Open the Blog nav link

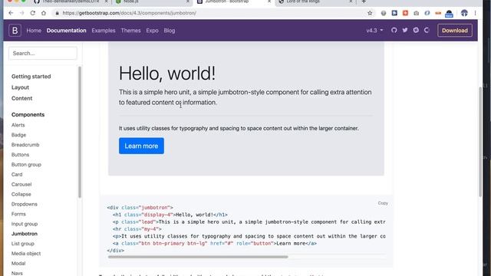(170, 31)
